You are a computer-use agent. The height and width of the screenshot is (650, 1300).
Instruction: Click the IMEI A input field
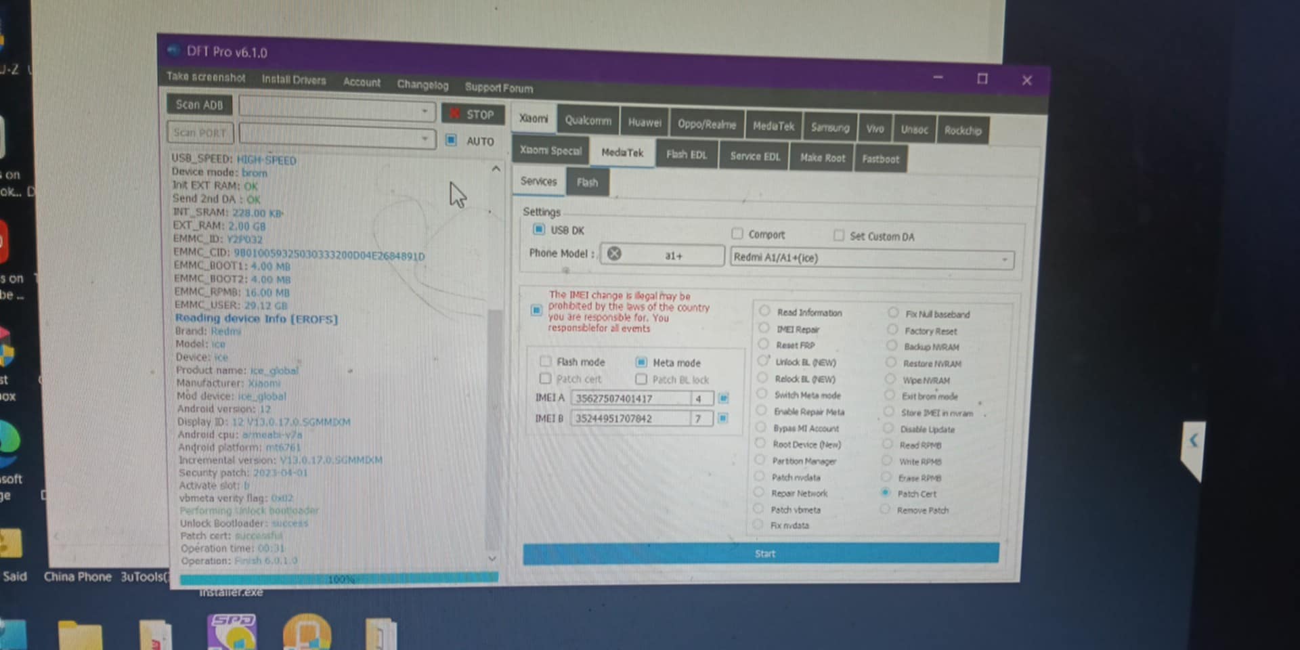tap(631, 398)
